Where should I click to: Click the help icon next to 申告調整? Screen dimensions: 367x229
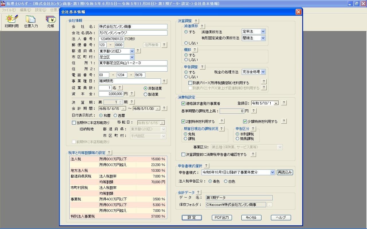(202, 67)
